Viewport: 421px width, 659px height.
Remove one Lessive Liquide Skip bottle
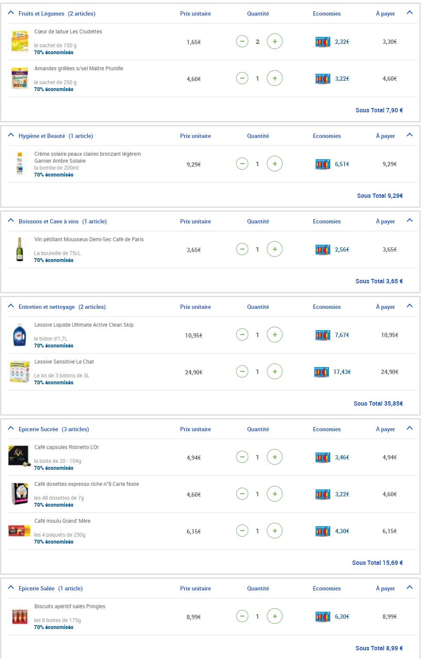(x=242, y=335)
